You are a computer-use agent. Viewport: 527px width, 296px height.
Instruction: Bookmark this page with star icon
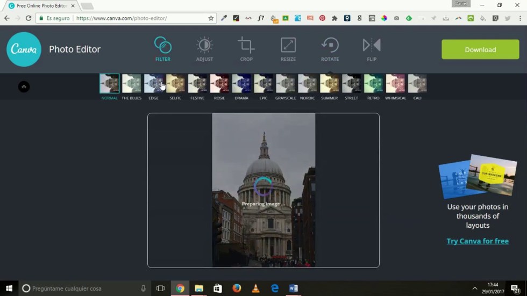point(211,18)
